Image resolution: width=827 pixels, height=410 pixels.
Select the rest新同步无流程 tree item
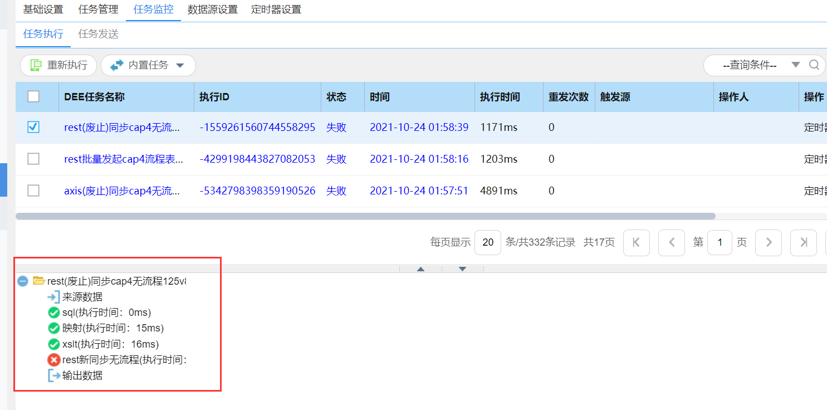[x=124, y=360]
